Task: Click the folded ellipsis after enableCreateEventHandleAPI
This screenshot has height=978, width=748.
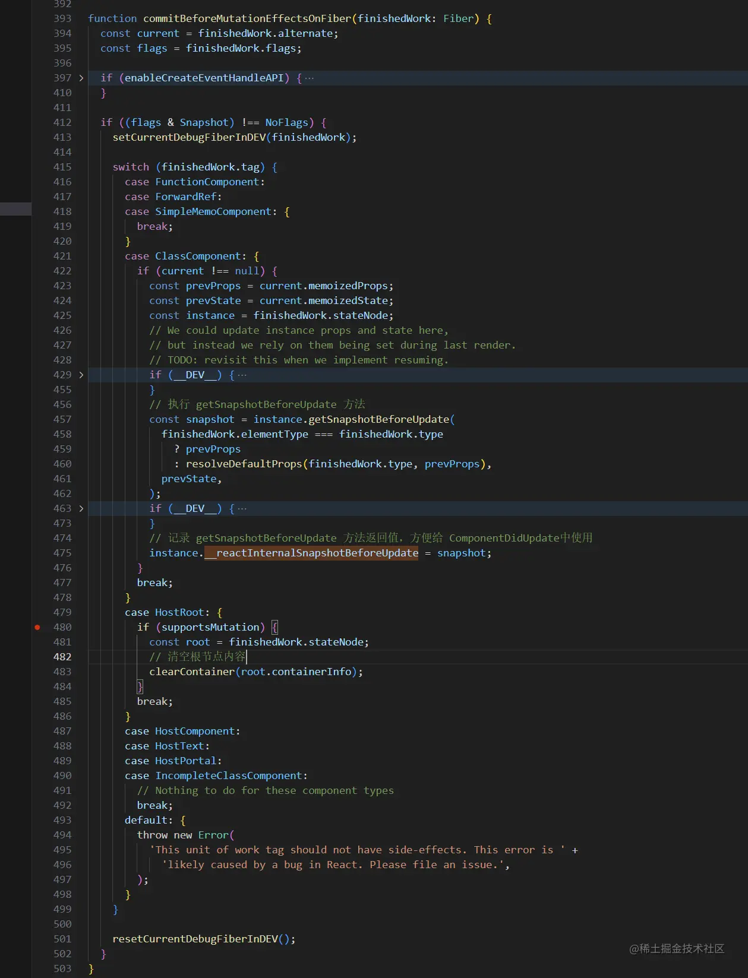Action: pos(310,78)
